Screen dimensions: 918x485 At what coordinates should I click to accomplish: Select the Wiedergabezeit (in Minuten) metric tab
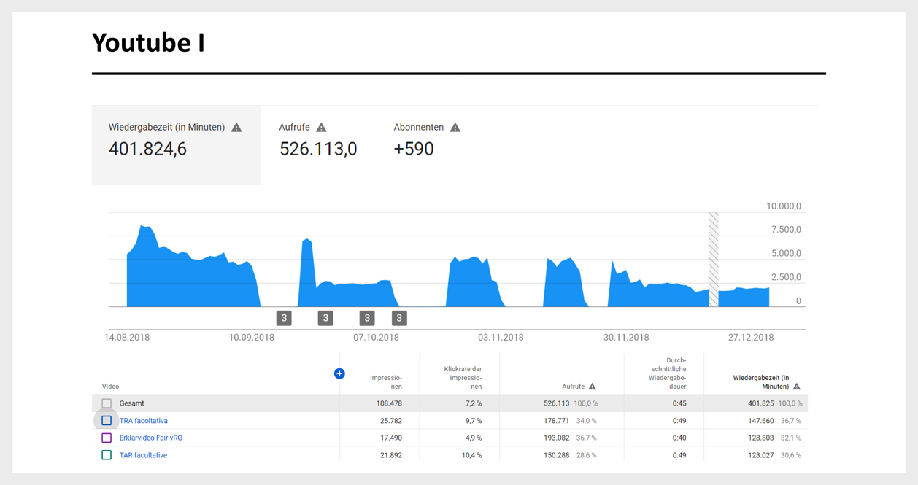tap(176, 144)
